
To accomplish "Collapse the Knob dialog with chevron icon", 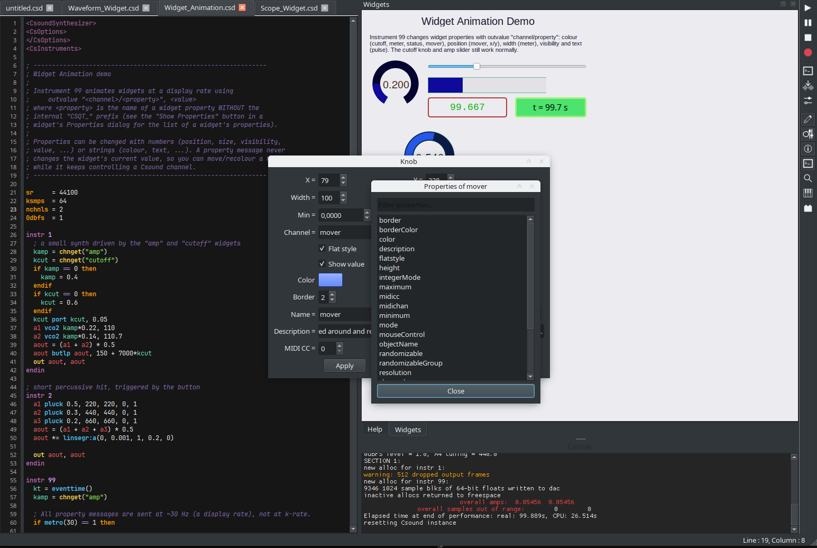I will click(529, 161).
